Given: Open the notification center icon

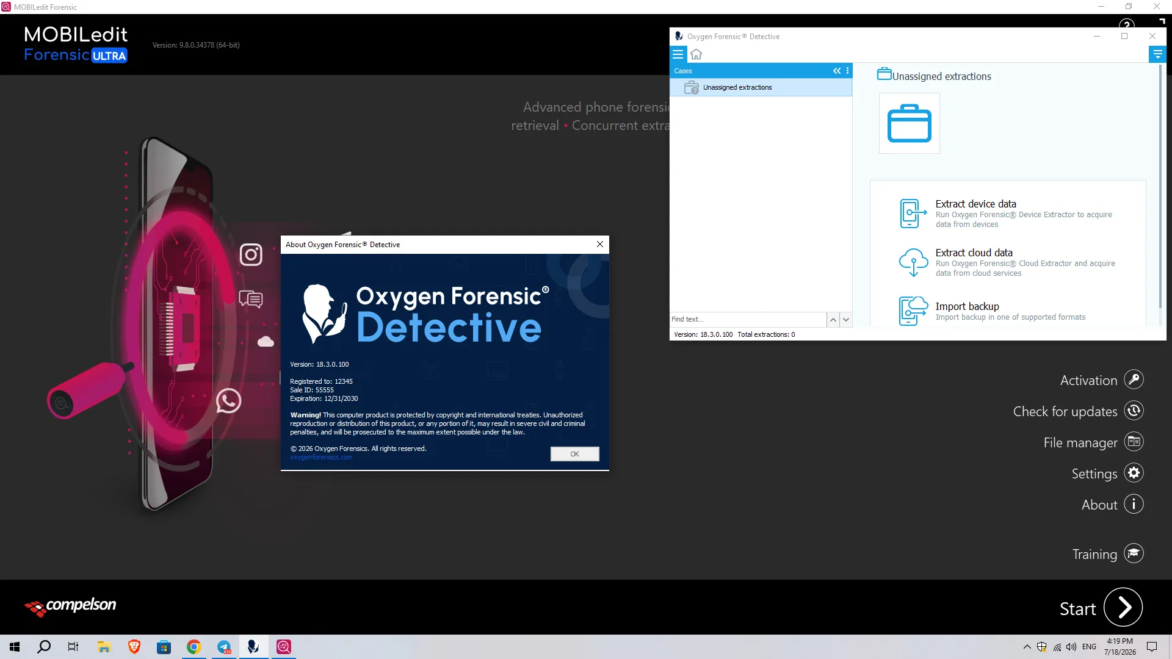Looking at the screenshot, I should tap(1152, 647).
